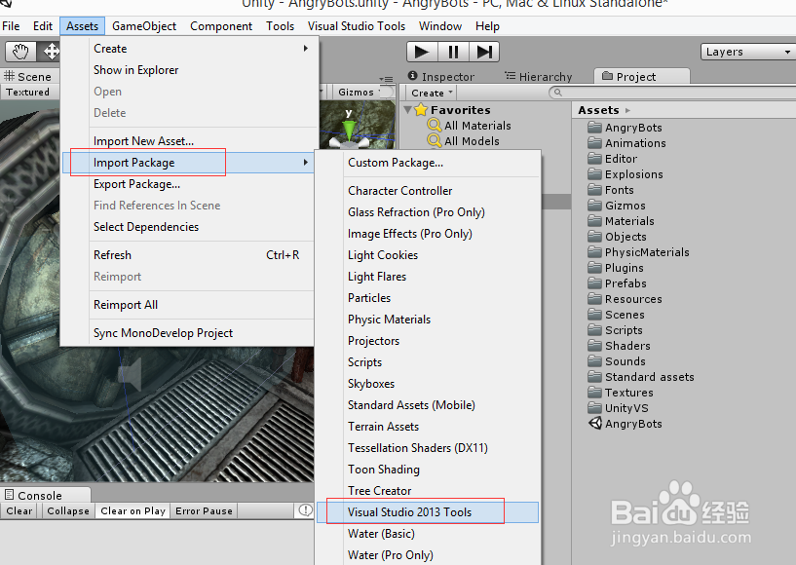
Task: Open the Sounds folder
Action: coord(617,361)
